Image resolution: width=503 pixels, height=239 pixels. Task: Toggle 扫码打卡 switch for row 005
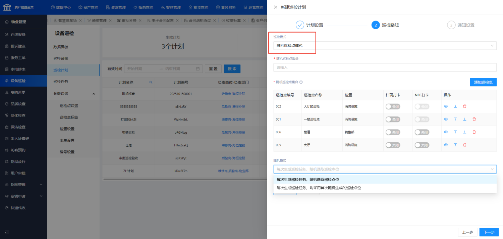click(x=393, y=145)
